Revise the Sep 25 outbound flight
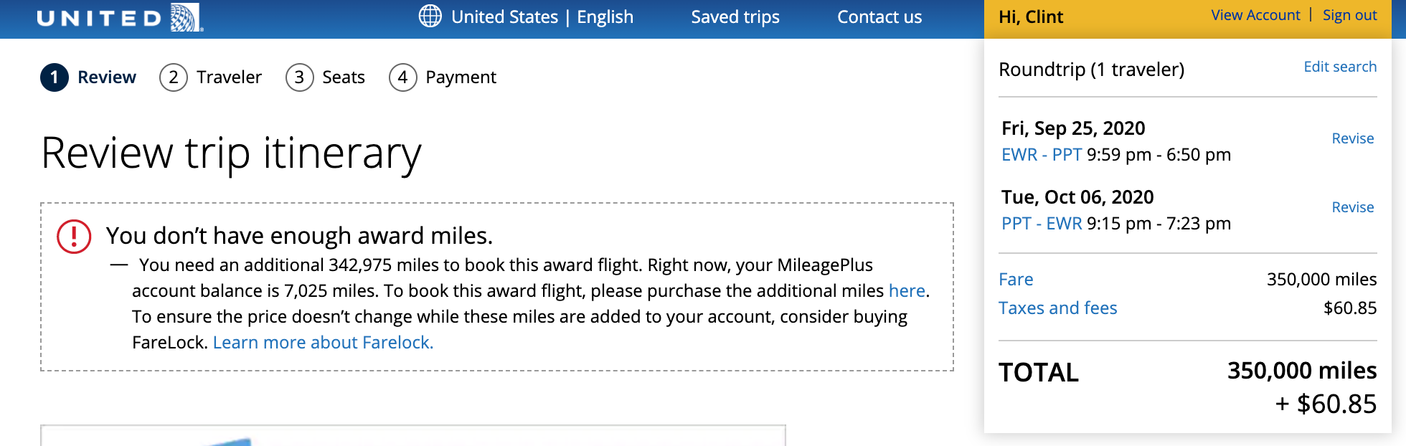The height and width of the screenshot is (446, 1406). point(1353,138)
